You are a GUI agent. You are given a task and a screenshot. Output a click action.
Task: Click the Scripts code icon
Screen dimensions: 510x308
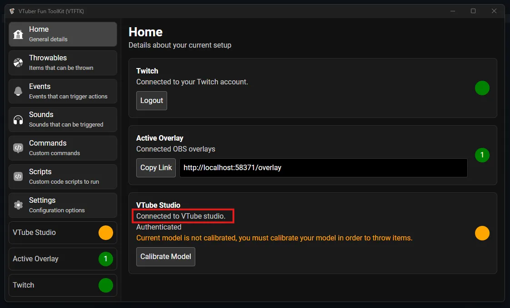(18, 176)
